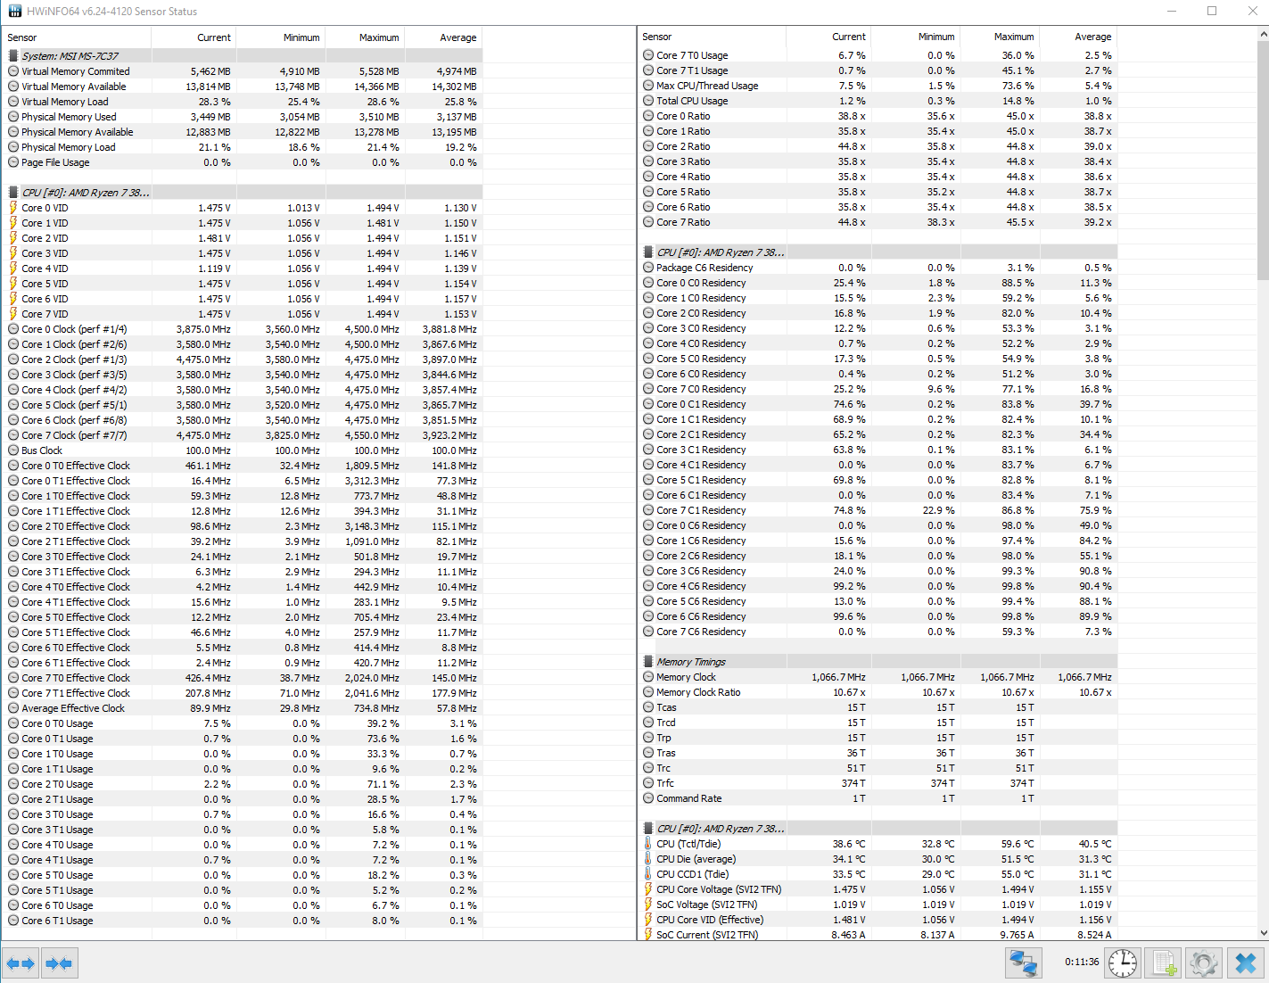Click the circle icon for Average Effective Clock
The height and width of the screenshot is (983, 1269).
[x=13, y=708]
